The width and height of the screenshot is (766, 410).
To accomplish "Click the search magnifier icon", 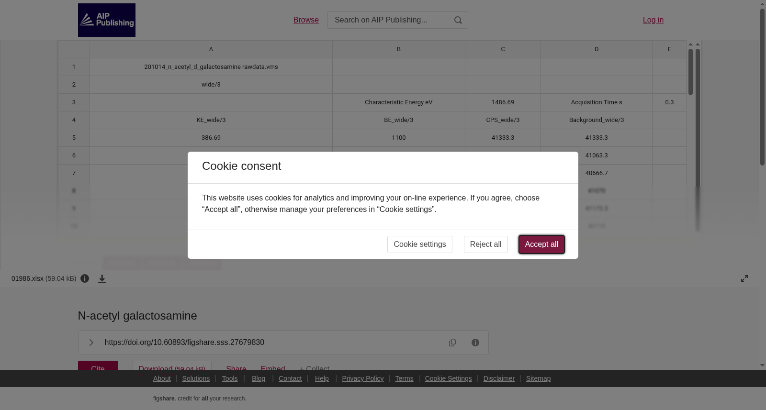I will point(458,20).
